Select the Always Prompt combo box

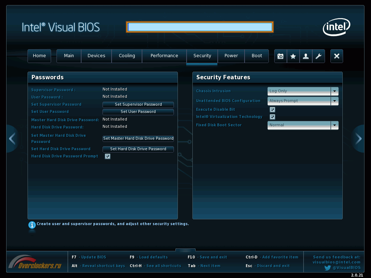[303, 101]
